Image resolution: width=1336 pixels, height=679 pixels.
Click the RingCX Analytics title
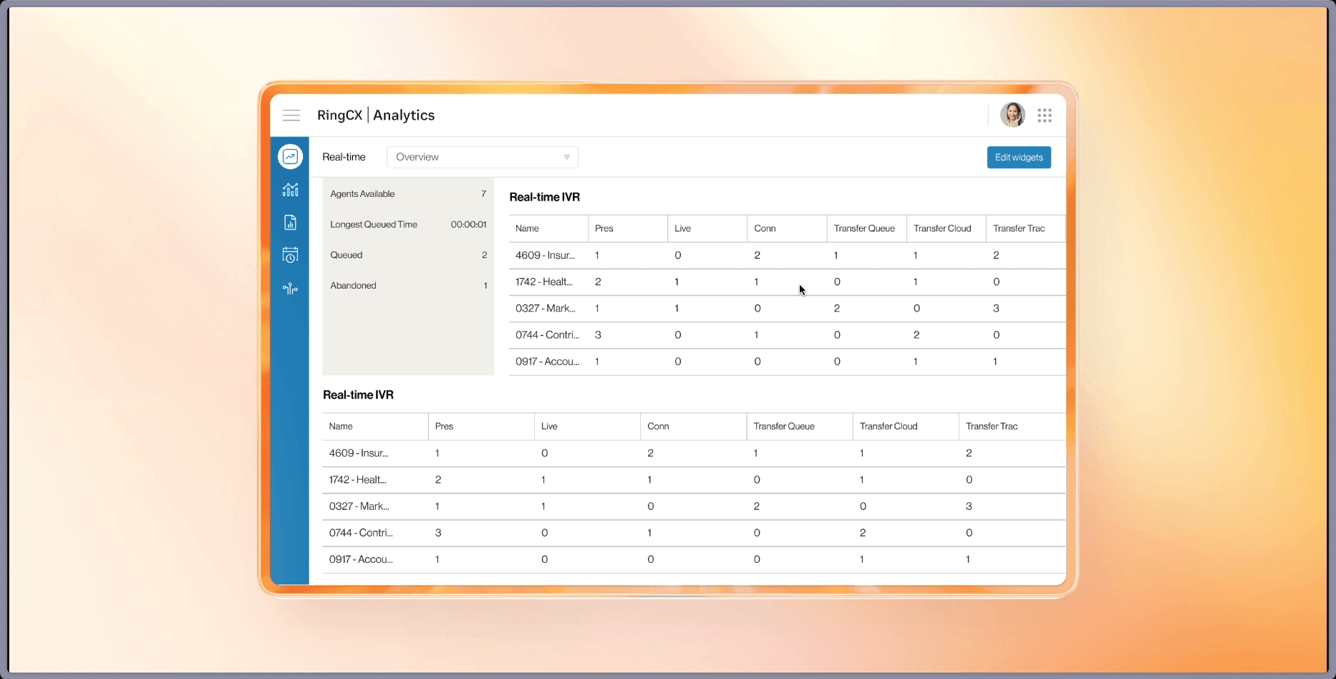click(376, 115)
